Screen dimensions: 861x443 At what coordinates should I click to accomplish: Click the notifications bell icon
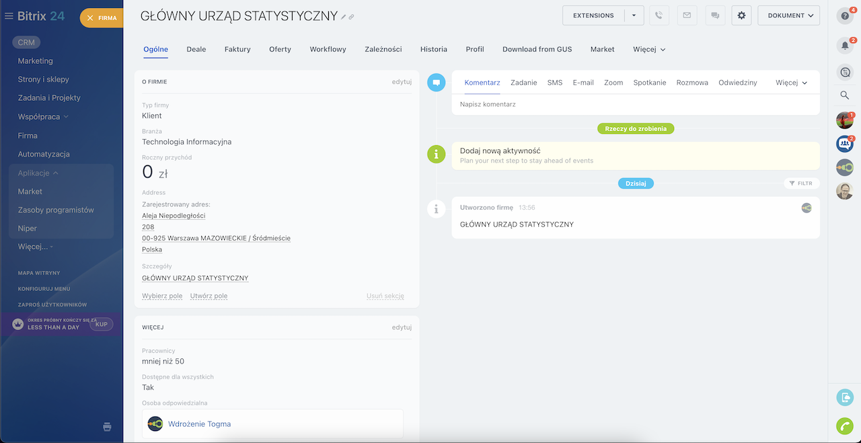coord(845,46)
